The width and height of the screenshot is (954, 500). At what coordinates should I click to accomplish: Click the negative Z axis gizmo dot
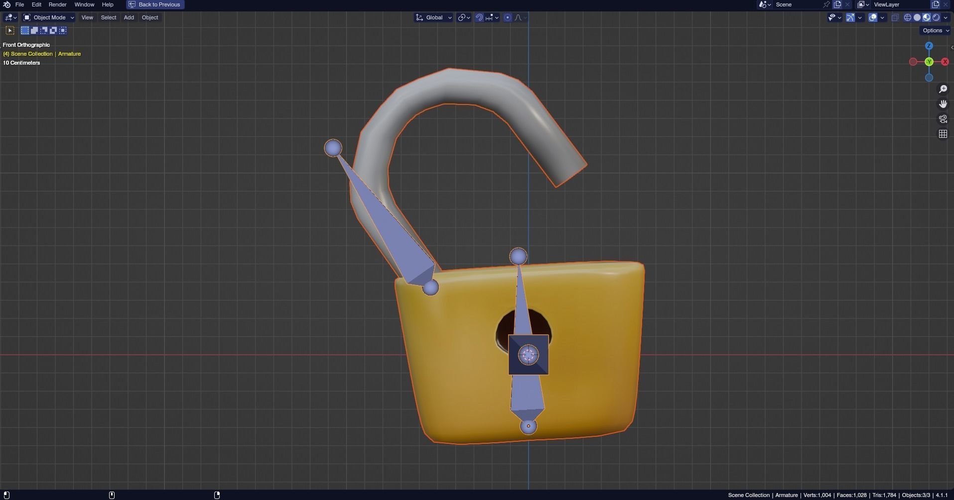click(x=929, y=78)
